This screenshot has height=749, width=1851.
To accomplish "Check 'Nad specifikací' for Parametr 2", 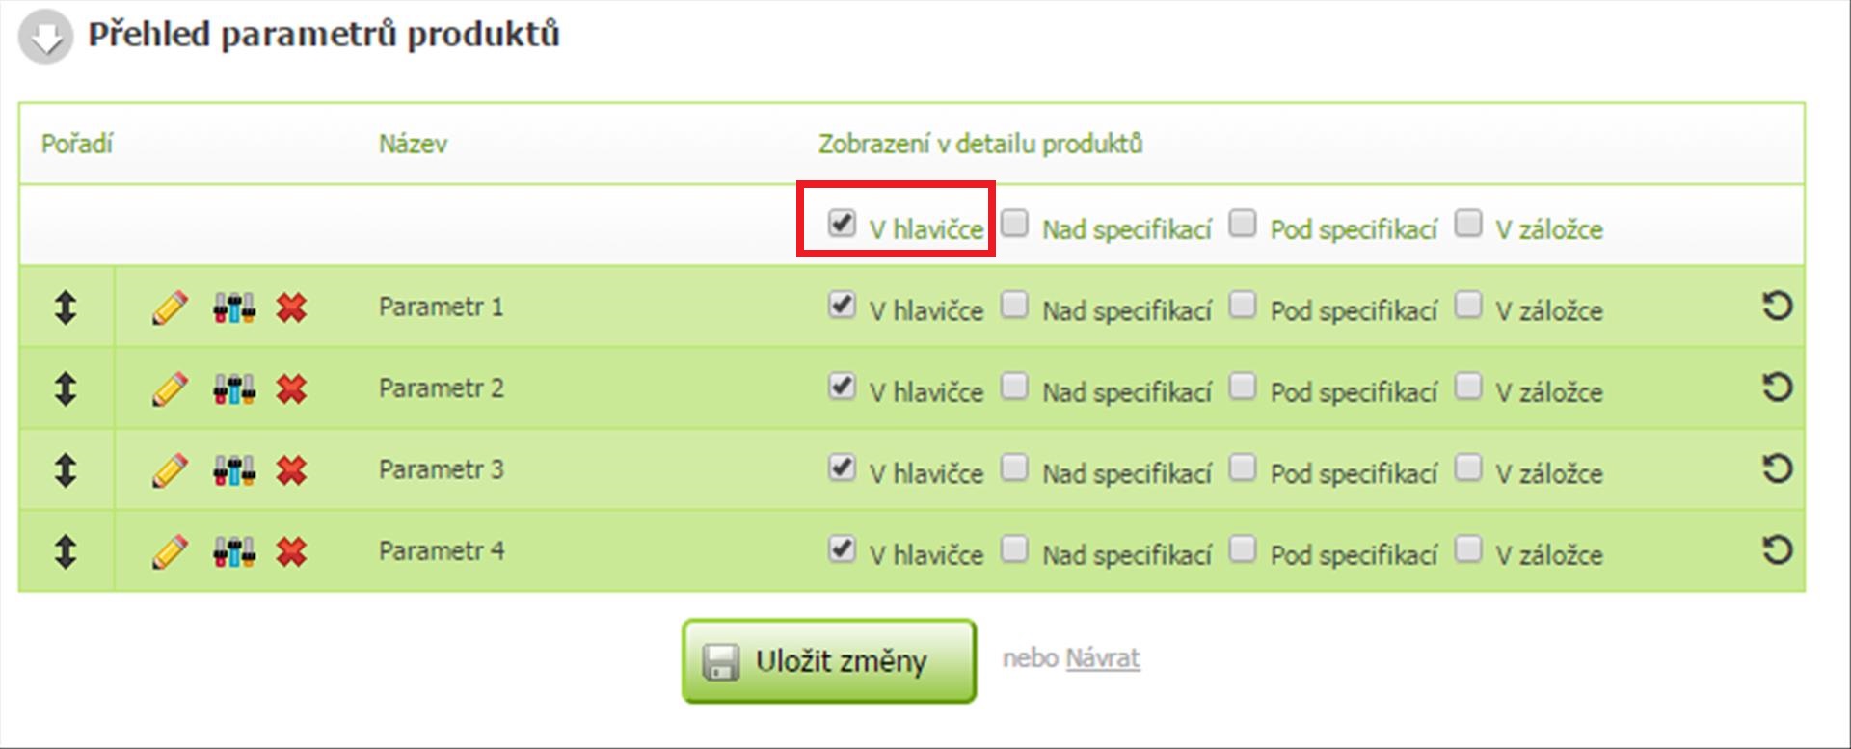I will [x=1014, y=387].
